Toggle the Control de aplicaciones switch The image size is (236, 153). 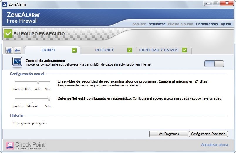click(x=214, y=64)
